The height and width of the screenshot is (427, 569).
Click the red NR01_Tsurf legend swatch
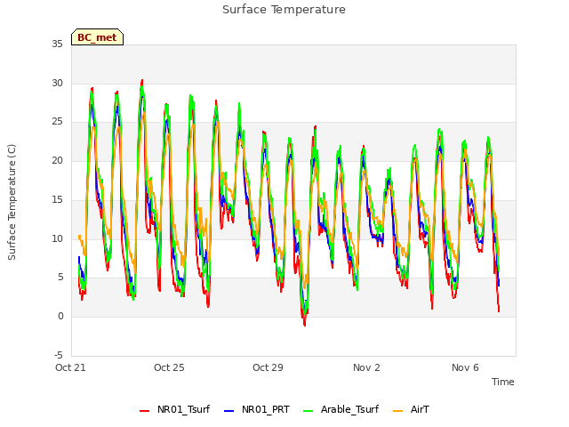144,411
